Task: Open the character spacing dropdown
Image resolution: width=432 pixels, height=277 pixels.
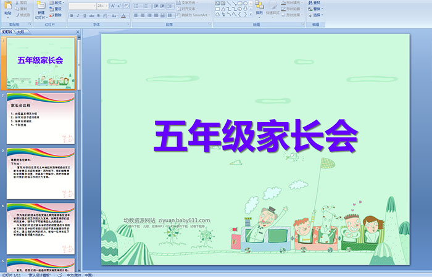Action: pyautogui.click(x=106, y=15)
